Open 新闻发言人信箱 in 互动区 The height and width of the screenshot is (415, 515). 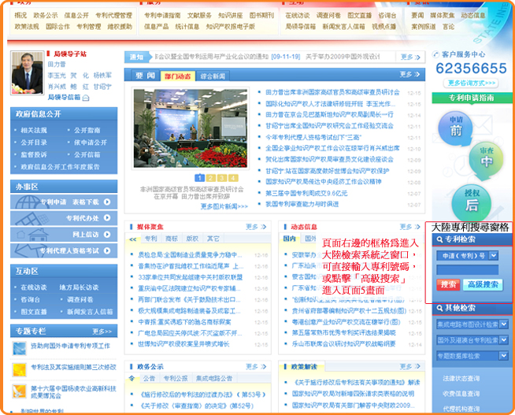point(90,312)
